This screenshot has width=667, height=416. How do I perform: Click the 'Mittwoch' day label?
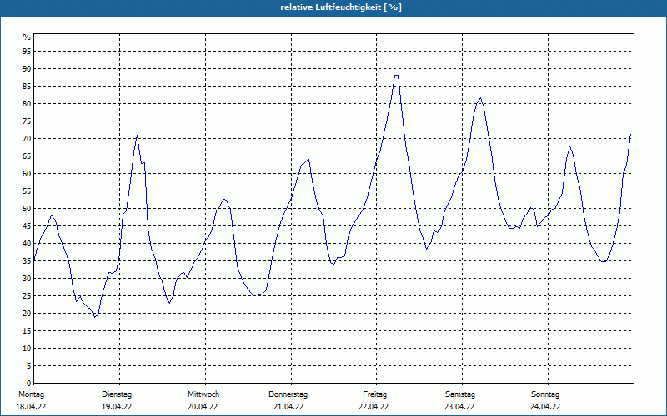[x=203, y=394]
